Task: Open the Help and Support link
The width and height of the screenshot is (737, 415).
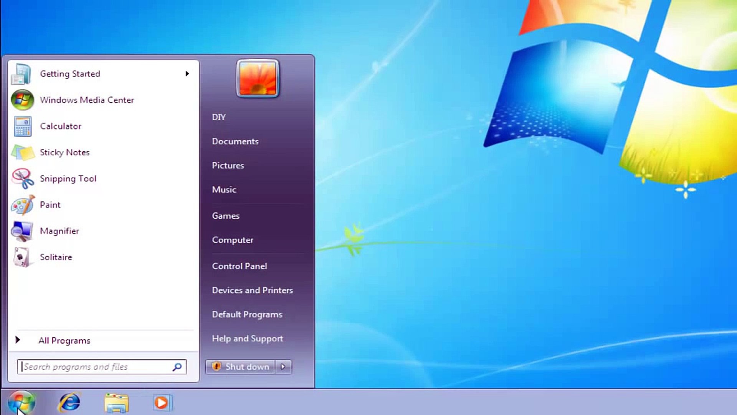Action: click(x=247, y=339)
